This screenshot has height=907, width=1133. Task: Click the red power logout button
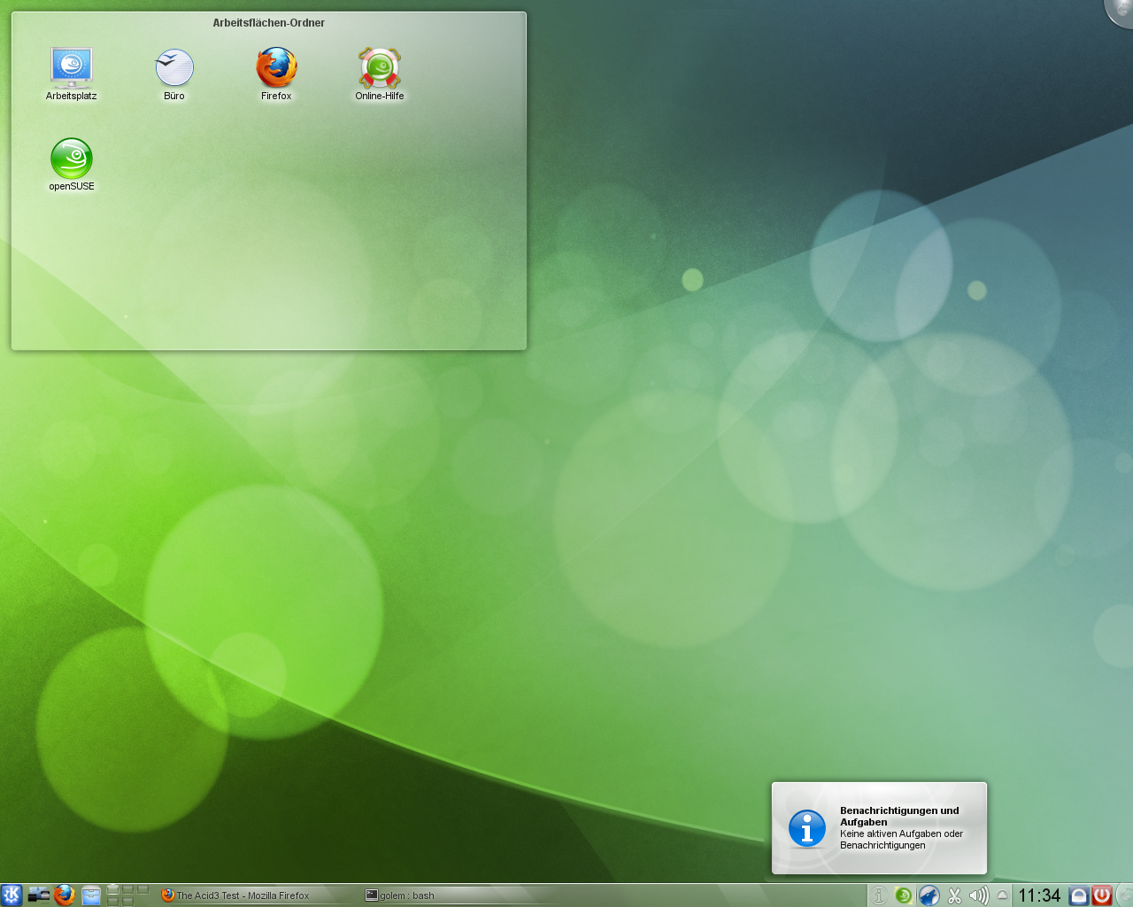click(x=1102, y=895)
